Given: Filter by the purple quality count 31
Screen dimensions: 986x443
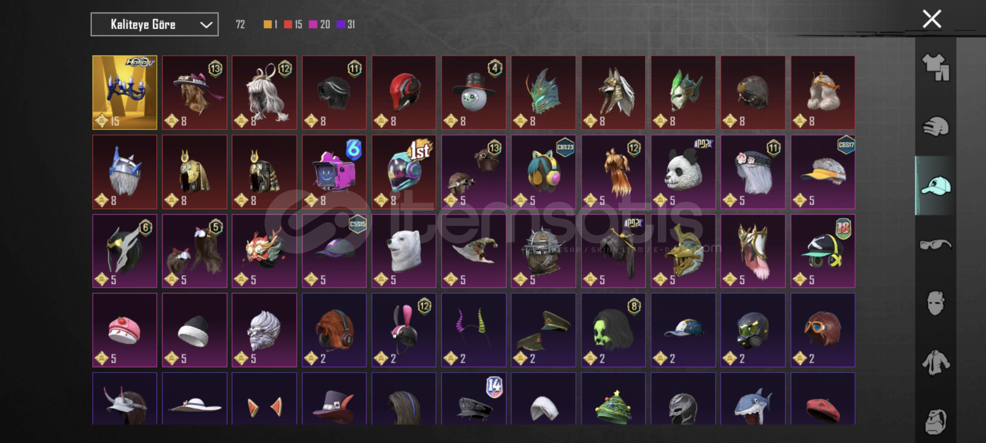Looking at the screenshot, I should point(345,25).
